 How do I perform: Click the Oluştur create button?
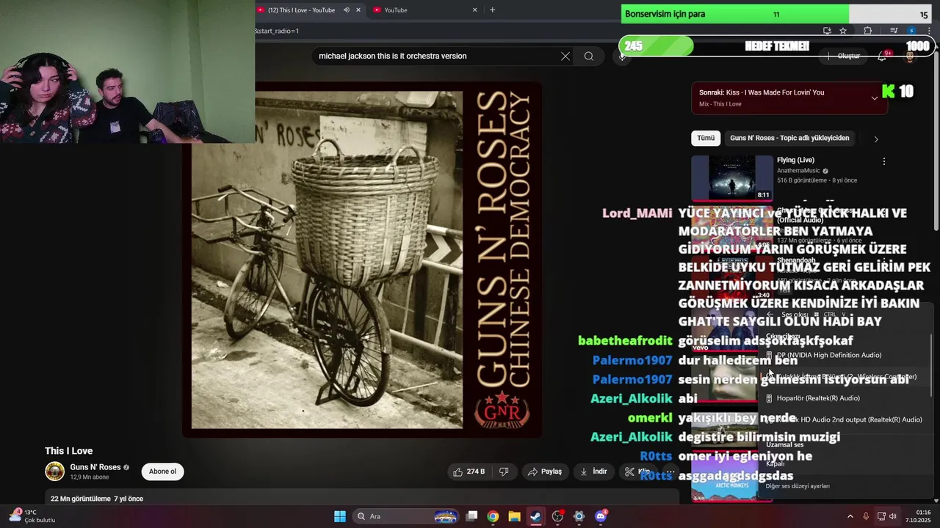click(844, 56)
